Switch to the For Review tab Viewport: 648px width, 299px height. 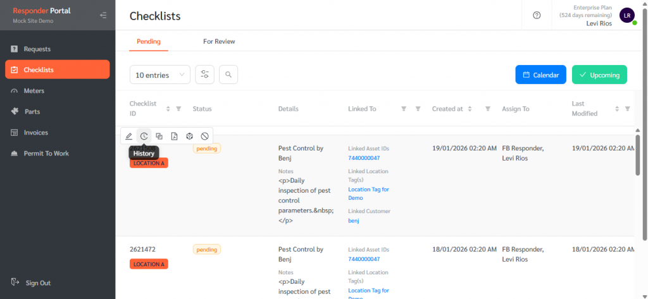pyautogui.click(x=219, y=42)
